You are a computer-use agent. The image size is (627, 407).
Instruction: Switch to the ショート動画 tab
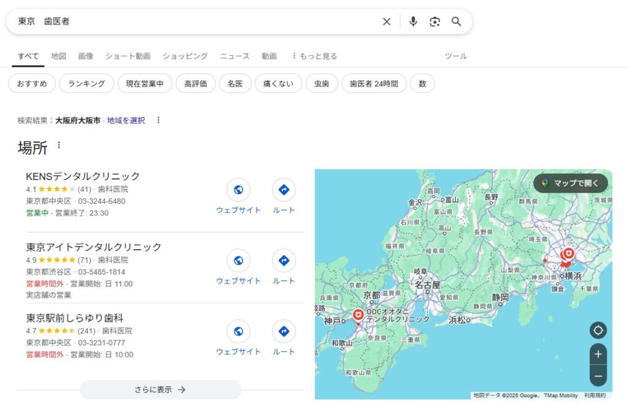[x=128, y=56]
